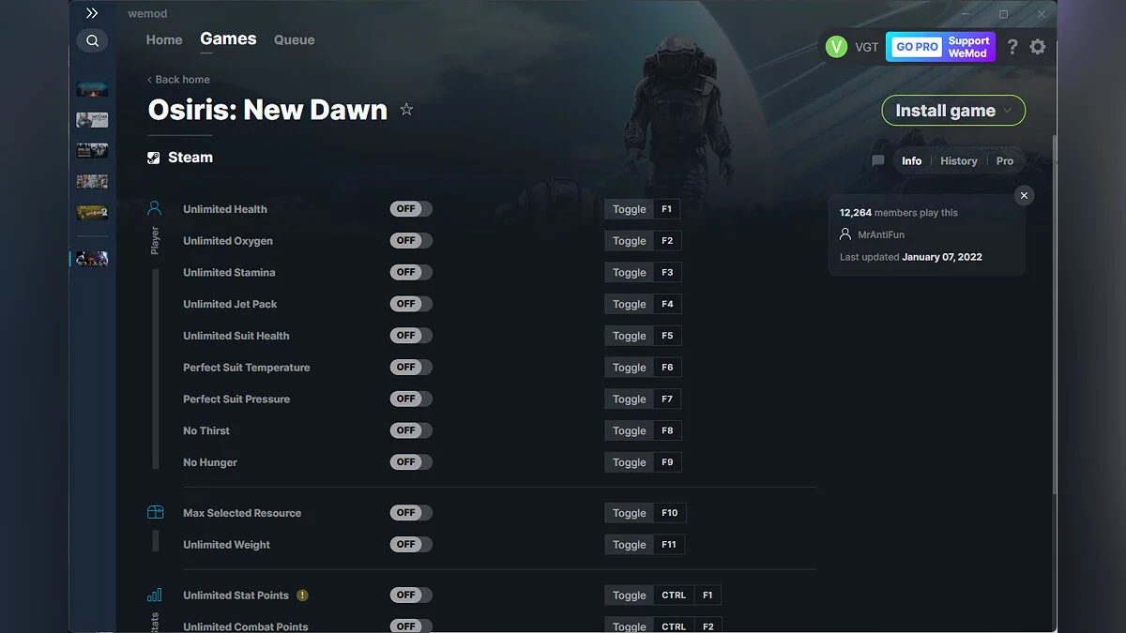Click the Back home link

[178, 80]
